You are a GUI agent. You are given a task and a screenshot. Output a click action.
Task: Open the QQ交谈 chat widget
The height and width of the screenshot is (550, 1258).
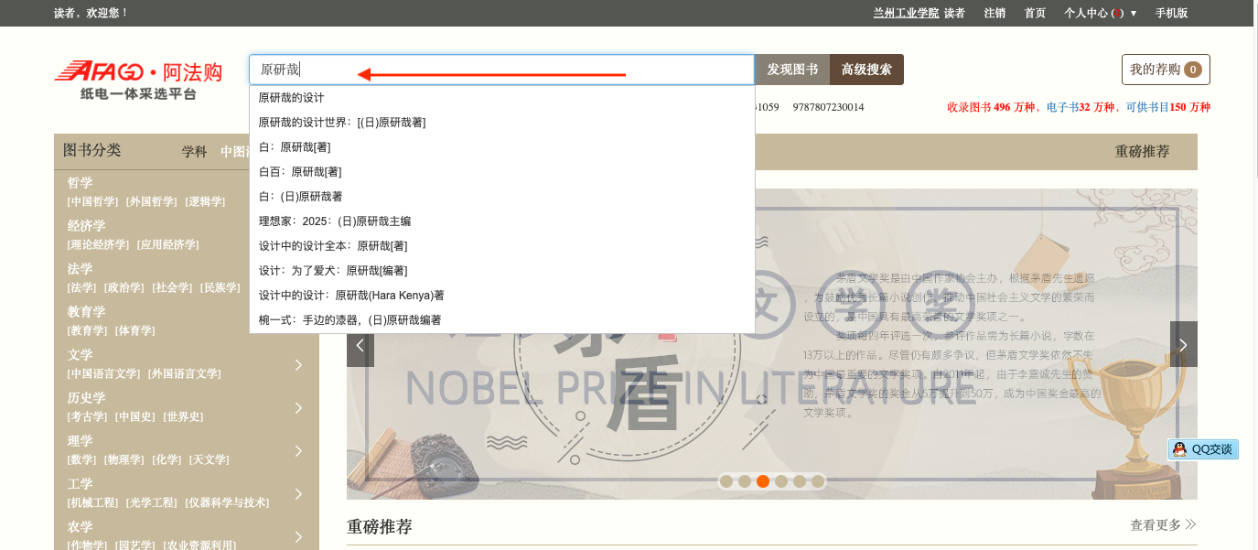[x=1204, y=449]
